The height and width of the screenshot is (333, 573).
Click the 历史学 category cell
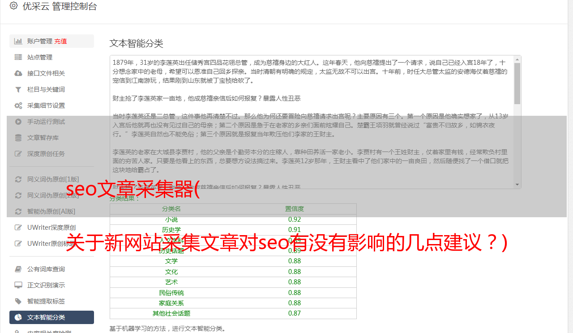click(x=171, y=230)
